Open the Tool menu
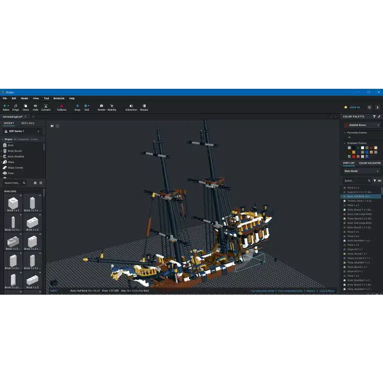 [x=46, y=98]
